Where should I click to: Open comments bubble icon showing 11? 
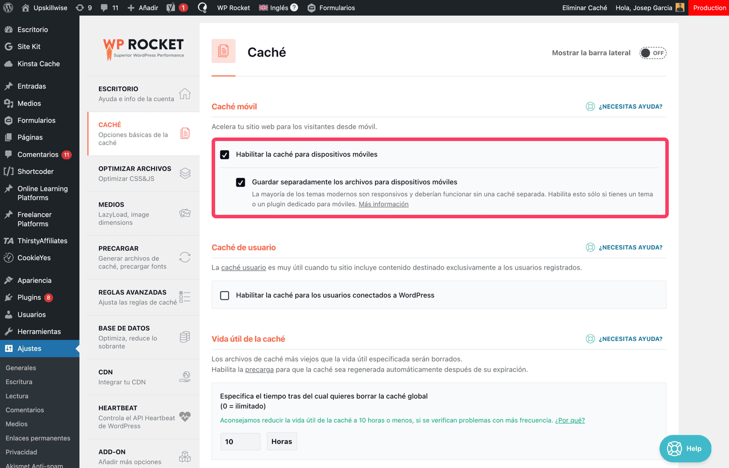pyautogui.click(x=104, y=8)
